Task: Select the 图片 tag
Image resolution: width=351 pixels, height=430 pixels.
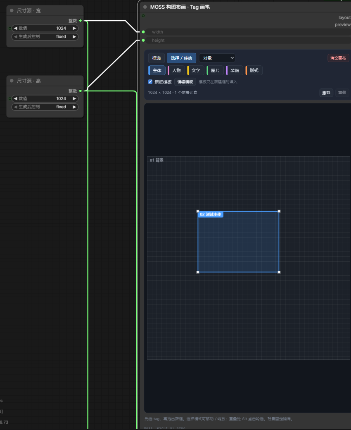Action: pos(215,70)
